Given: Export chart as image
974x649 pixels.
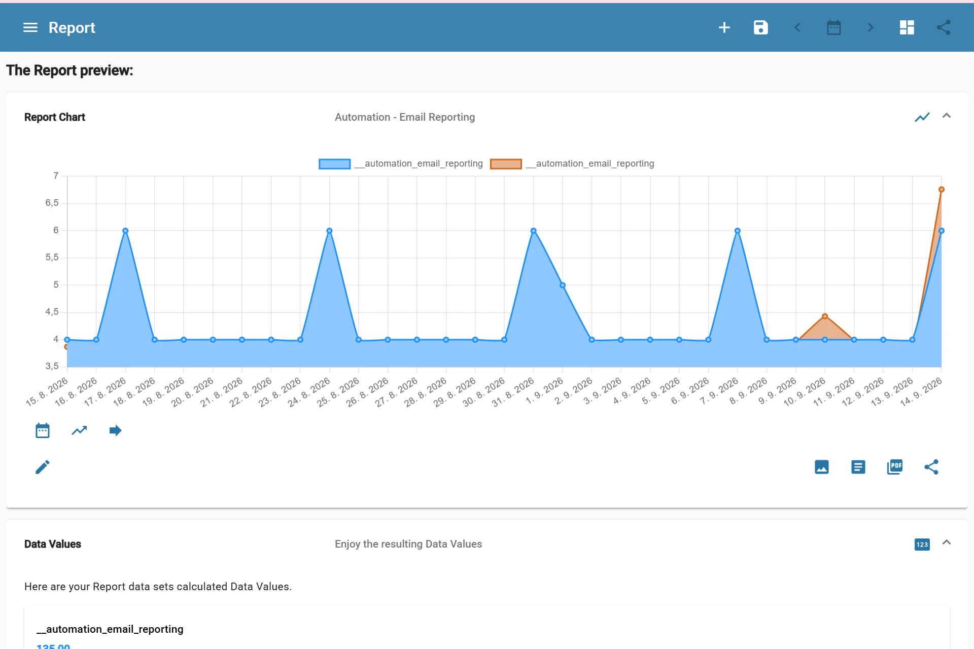Looking at the screenshot, I should click(822, 467).
